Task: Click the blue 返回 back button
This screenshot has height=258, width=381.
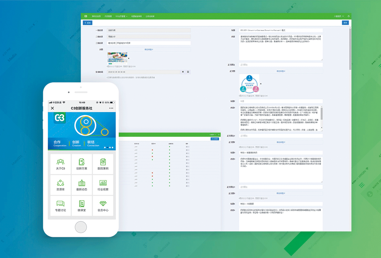Action: pyautogui.click(x=87, y=23)
